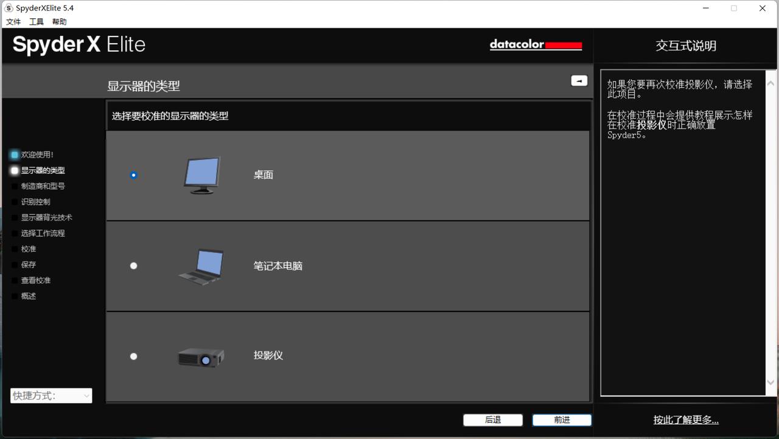The width and height of the screenshot is (779, 439).
Task: Select the 桌面 radio button
Action: pyautogui.click(x=134, y=175)
